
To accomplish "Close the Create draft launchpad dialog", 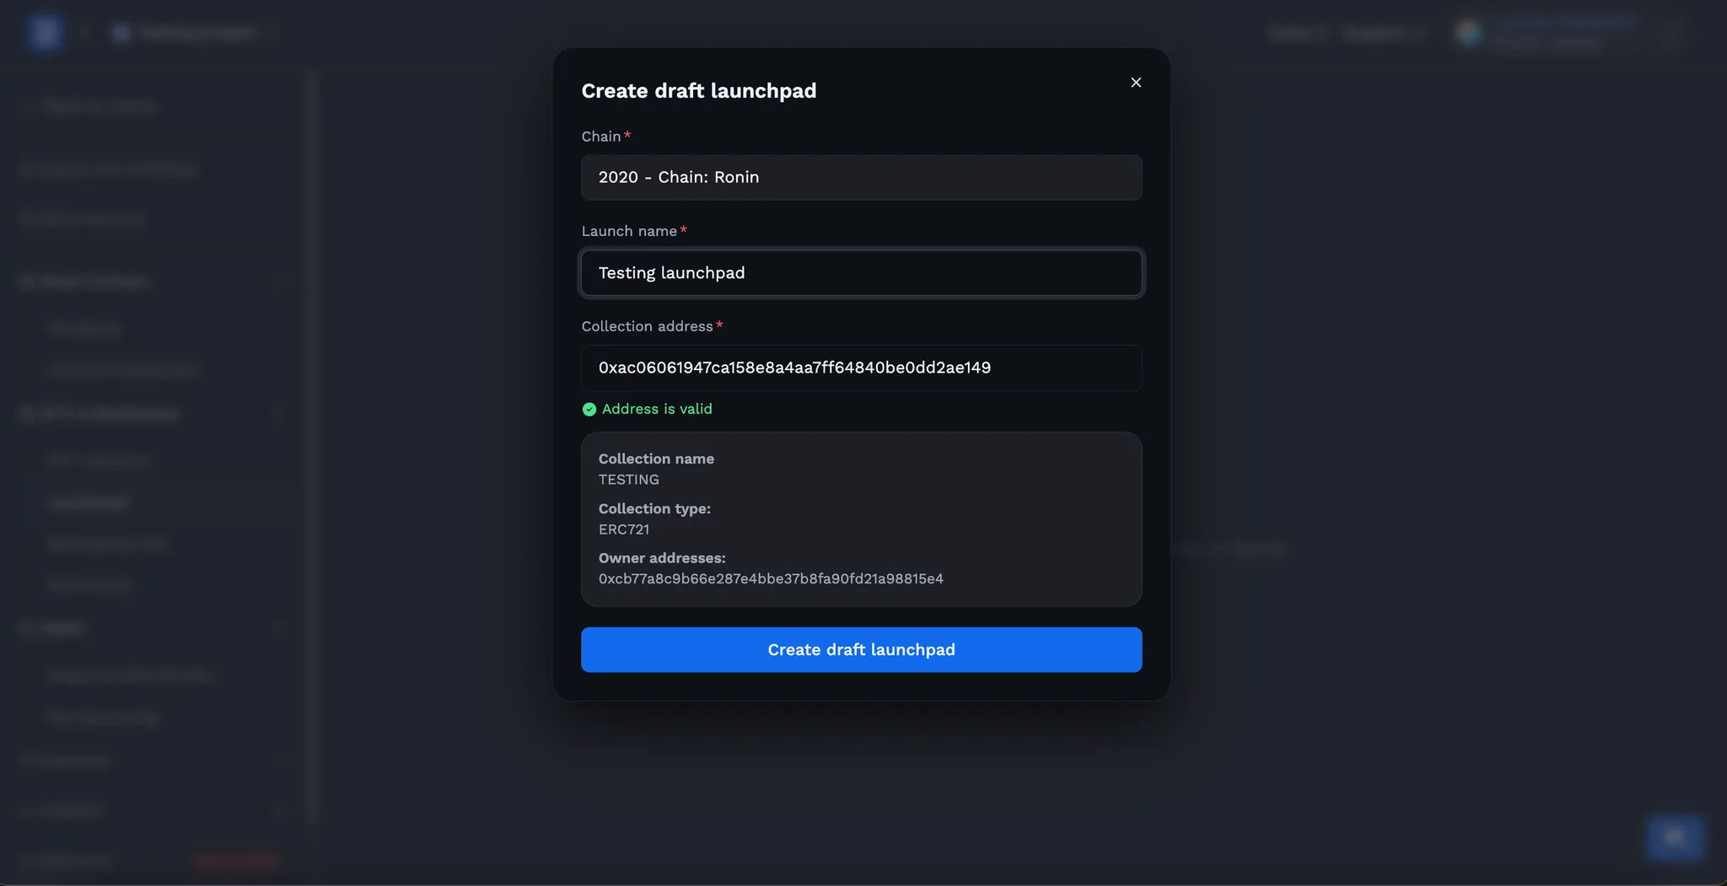I will click(1136, 83).
